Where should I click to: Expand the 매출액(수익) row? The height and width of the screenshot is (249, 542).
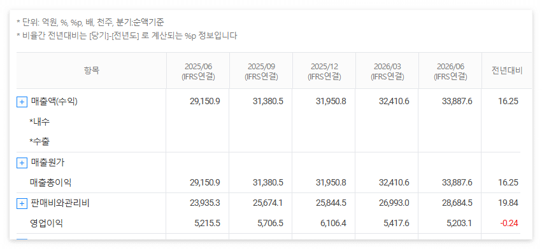pos(22,102)
